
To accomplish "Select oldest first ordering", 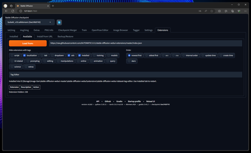I will (147, 56).
